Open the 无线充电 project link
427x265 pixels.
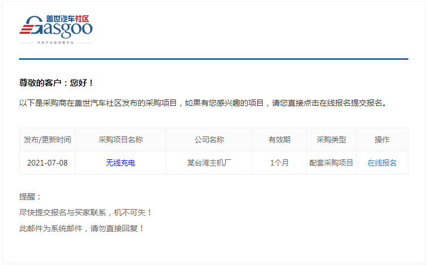(121, 163)
